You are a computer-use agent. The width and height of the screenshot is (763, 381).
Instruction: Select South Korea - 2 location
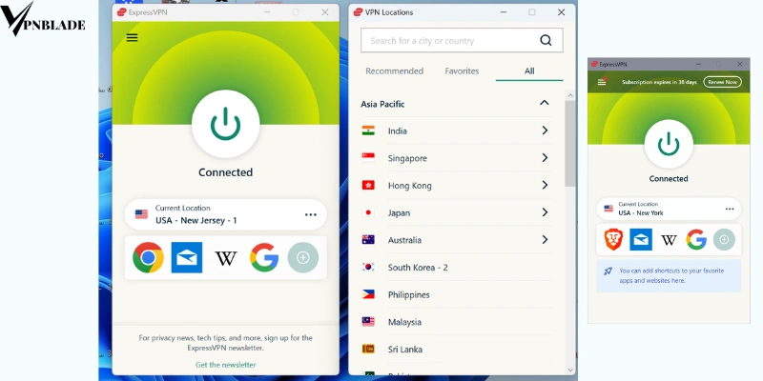(x=457, y=268)
